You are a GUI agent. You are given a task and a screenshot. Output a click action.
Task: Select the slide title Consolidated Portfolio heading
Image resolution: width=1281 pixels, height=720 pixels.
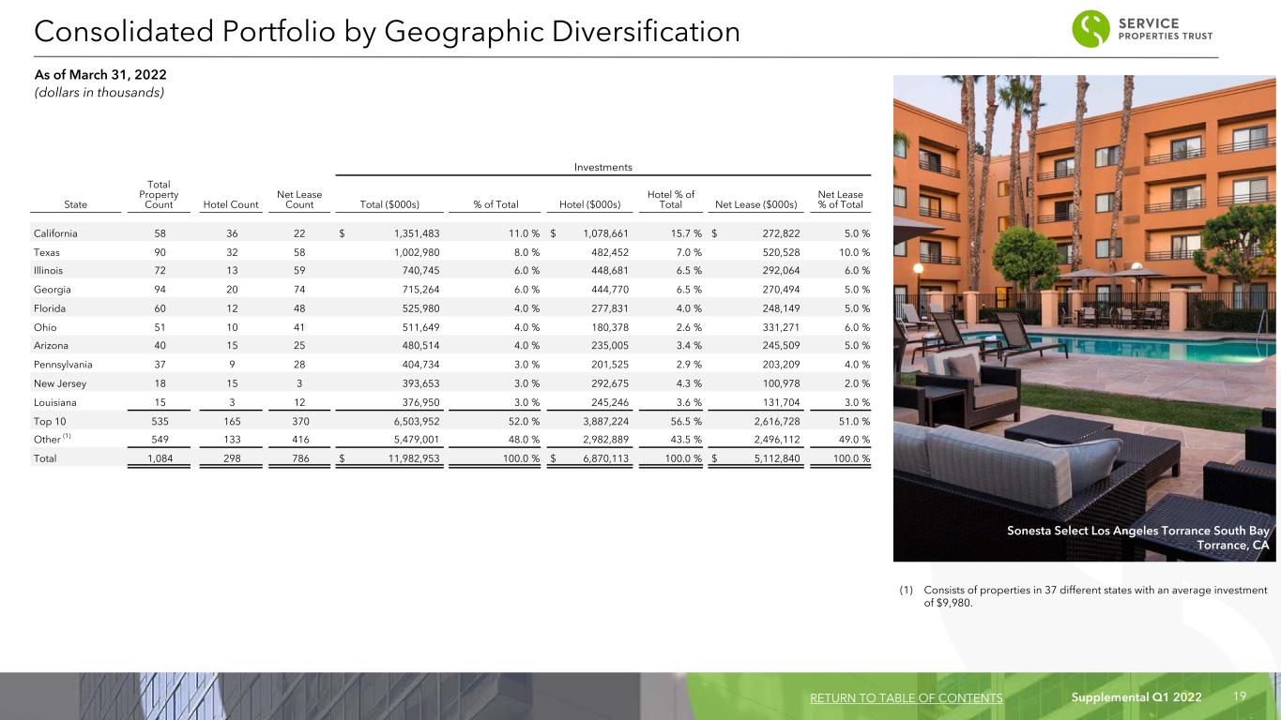387,31
